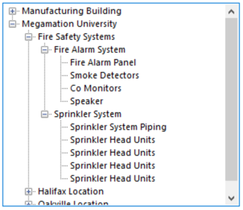Select Manufacturing Building in the tree
The image size is (243, 210).
[x=72, y=11]
